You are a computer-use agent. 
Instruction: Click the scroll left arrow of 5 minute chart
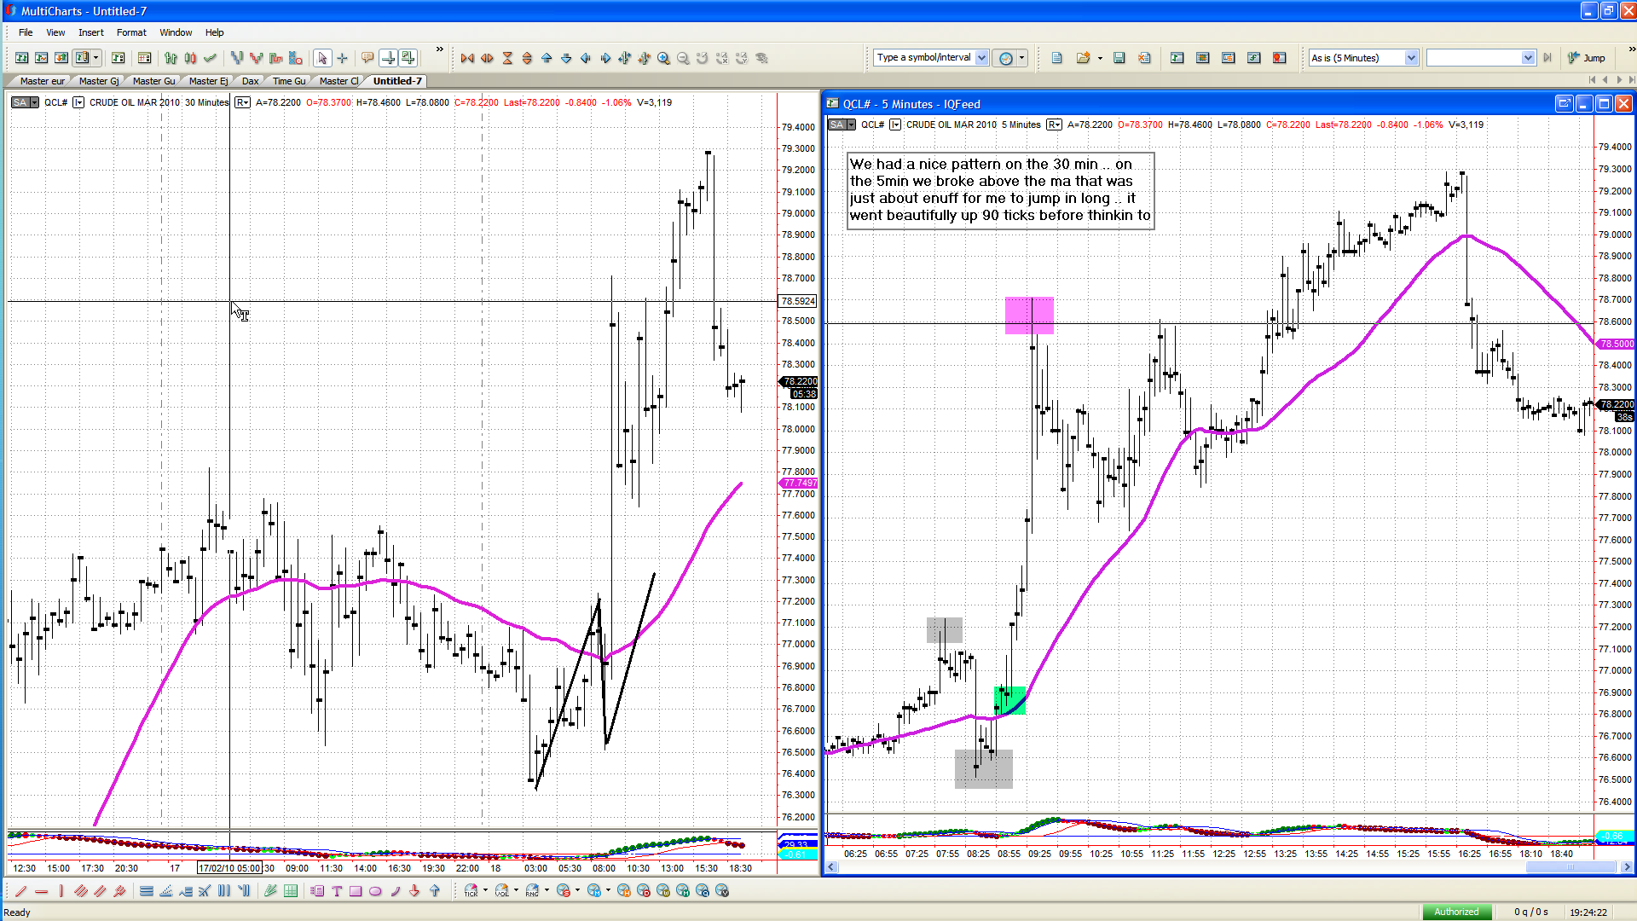click(831, 867)
